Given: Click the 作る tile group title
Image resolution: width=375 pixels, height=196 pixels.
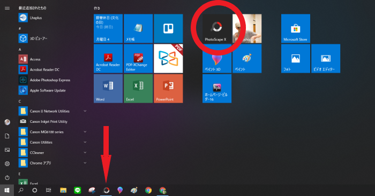Looking at the screenshot, I should point(97,8).
